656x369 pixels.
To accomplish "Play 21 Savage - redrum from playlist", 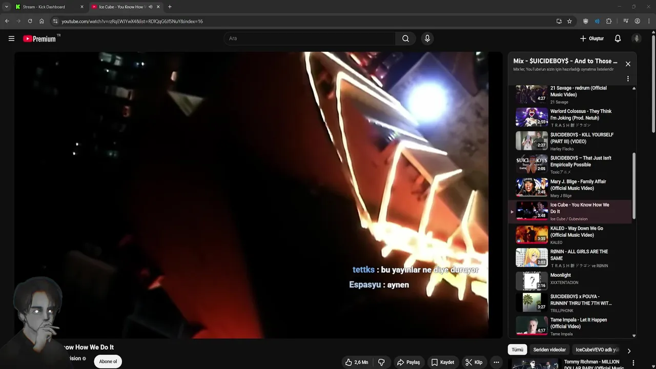I will tap(570, 95).
